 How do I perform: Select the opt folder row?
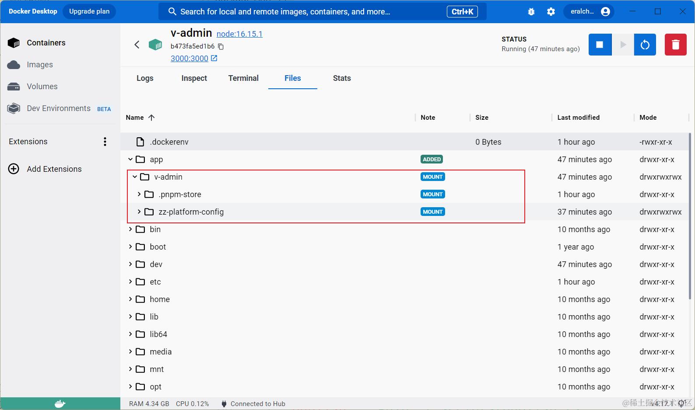(x=405, y=387)
